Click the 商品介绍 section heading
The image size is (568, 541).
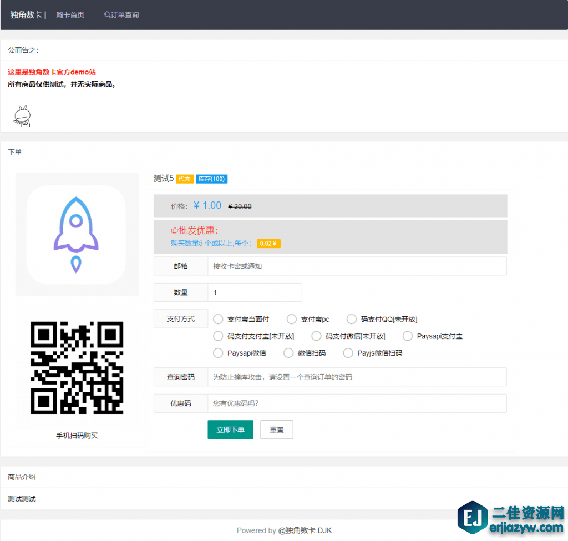click(22, 477)
